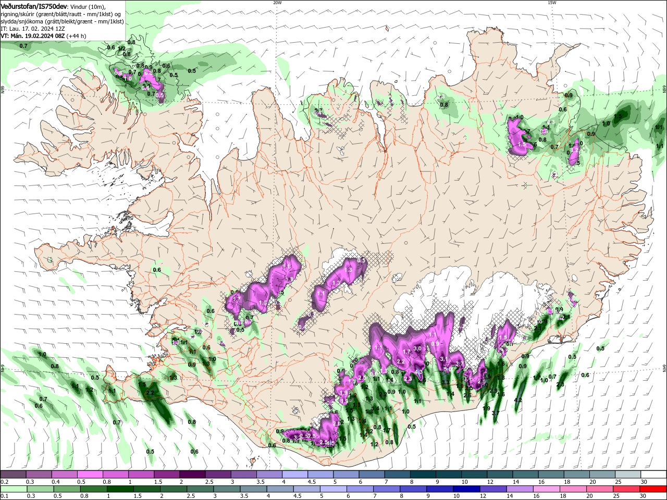667x500 pixels.
Task: Click the 'slydda/snjókoma' legend description line
Action: coord(62,21)
